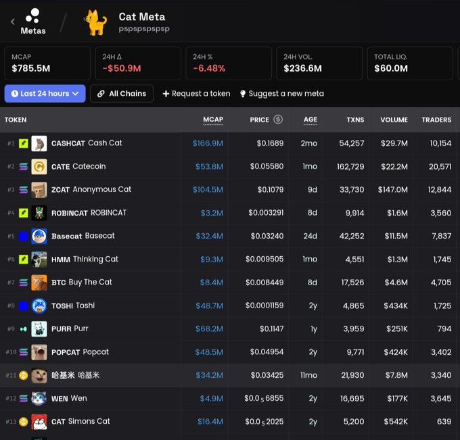Click ZCAT market cap $104.5M

coord(208,190)
